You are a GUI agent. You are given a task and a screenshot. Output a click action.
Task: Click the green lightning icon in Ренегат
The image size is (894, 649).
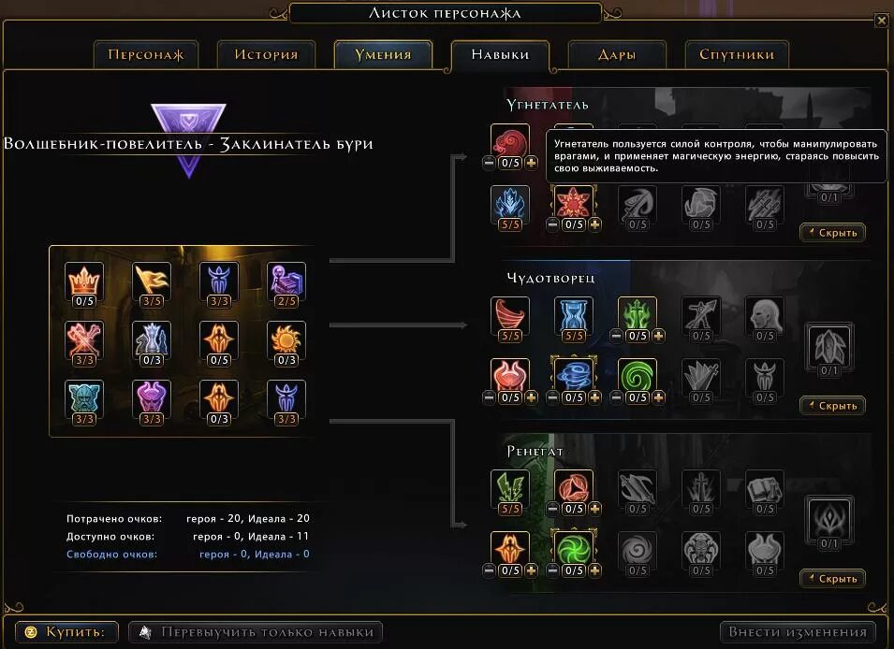[509, 488]
